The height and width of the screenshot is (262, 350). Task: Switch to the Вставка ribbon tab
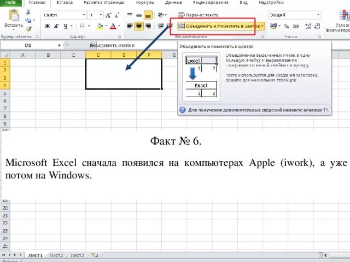tap(65, 3)
